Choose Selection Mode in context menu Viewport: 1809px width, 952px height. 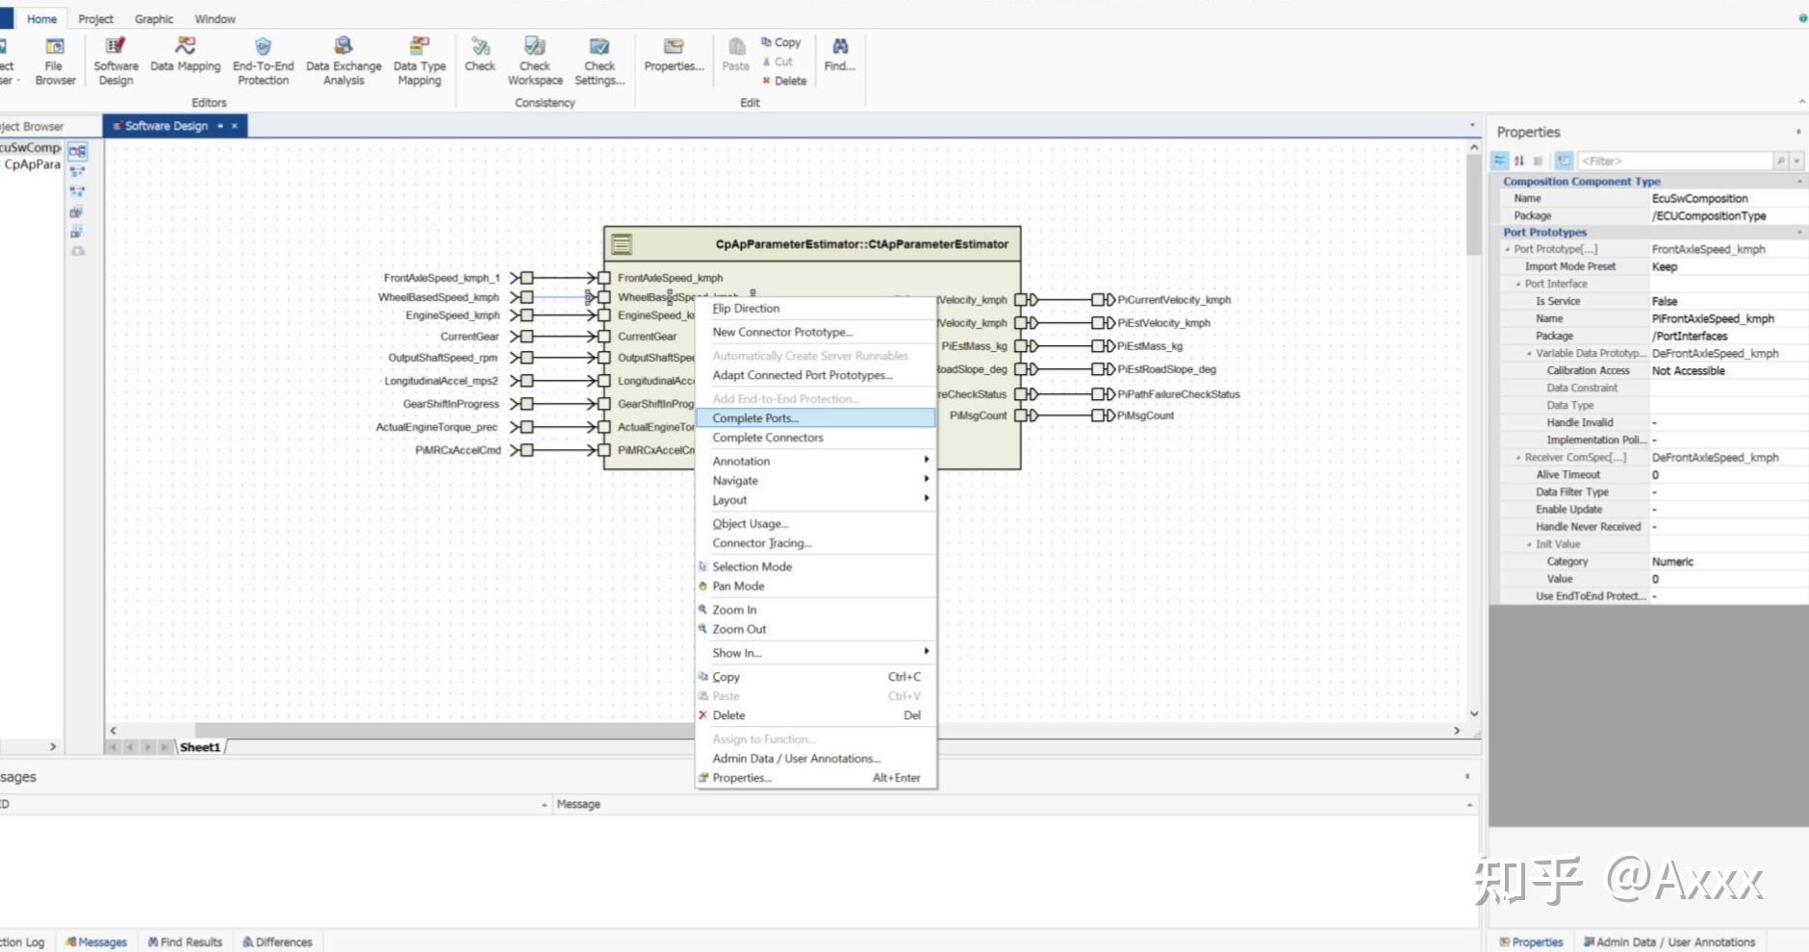point(752,567)
